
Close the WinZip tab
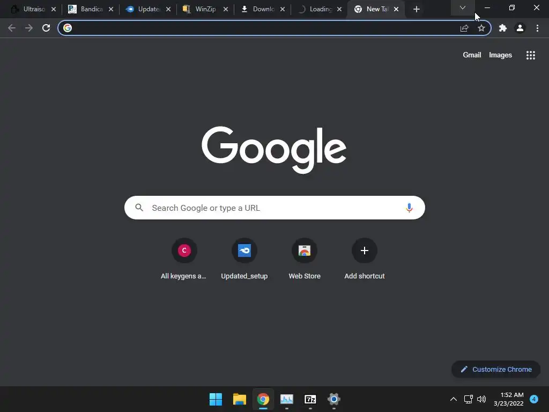point(226,10)
